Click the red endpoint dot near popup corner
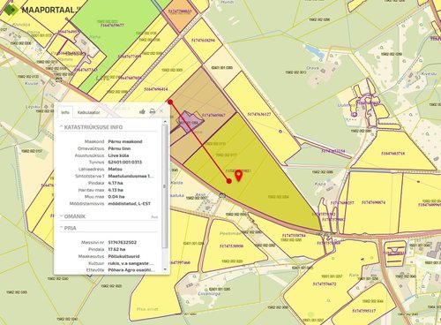 pyautogui.click(x=170, y=102)
